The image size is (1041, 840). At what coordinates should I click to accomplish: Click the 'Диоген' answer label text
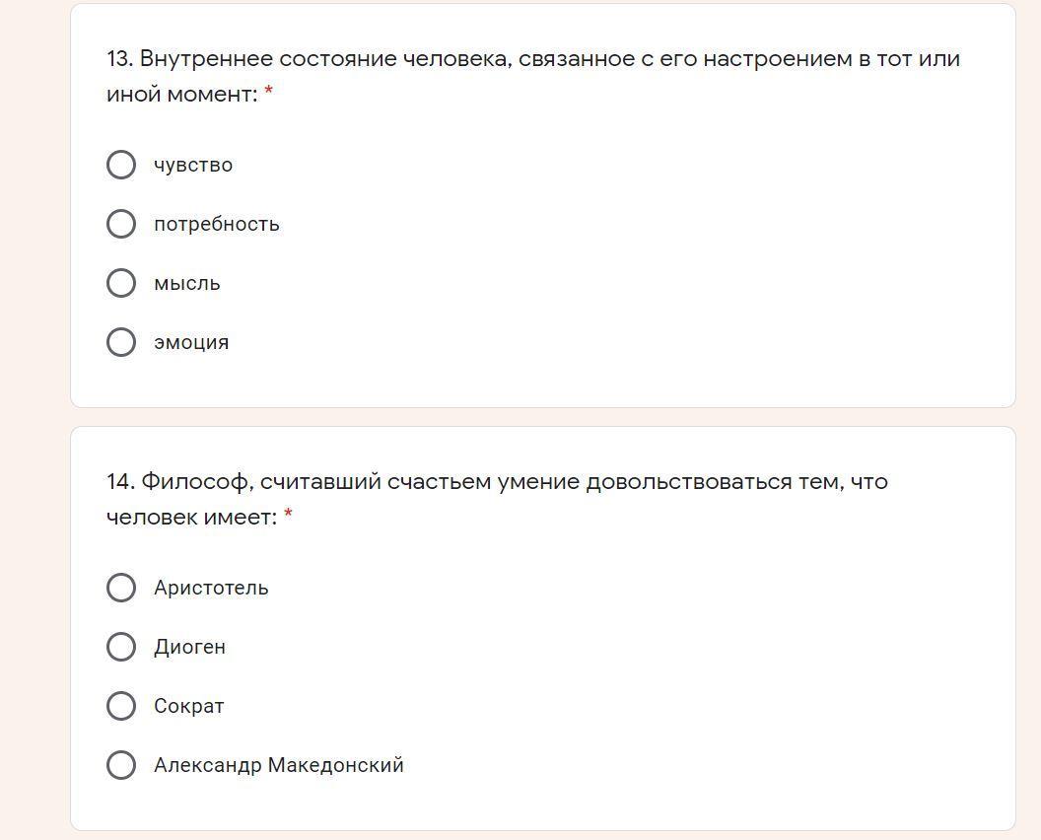click(190, 647)
